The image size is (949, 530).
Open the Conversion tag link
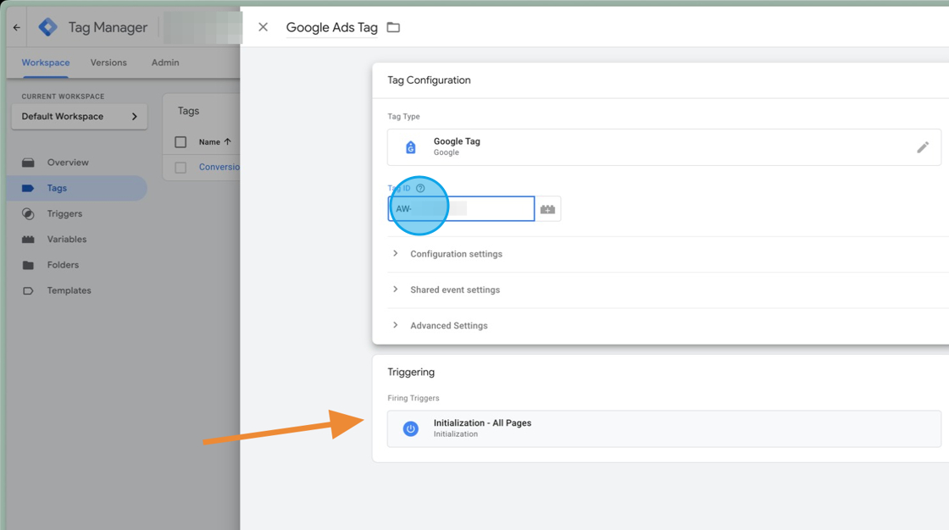pyautogui.click(x=219, y=167)
